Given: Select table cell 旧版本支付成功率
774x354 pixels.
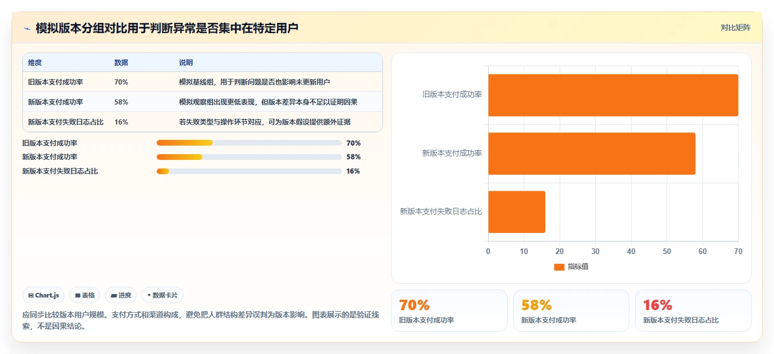Looking at the screenshot, I should coord(55,82).
